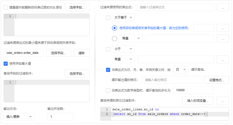Click the 清除 button
Image resolution: width=233 pixels, height=125 pixels.
tap(82, 53)
